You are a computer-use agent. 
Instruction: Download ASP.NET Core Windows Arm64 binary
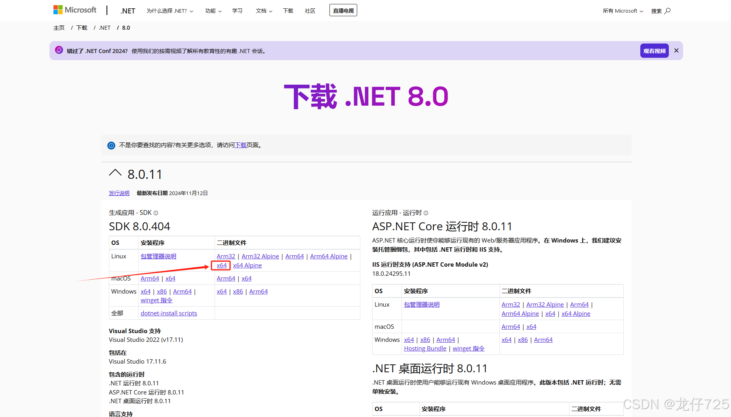[543, 340]
